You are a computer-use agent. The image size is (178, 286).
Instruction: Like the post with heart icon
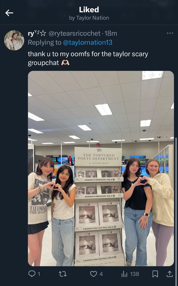point(93,274)
